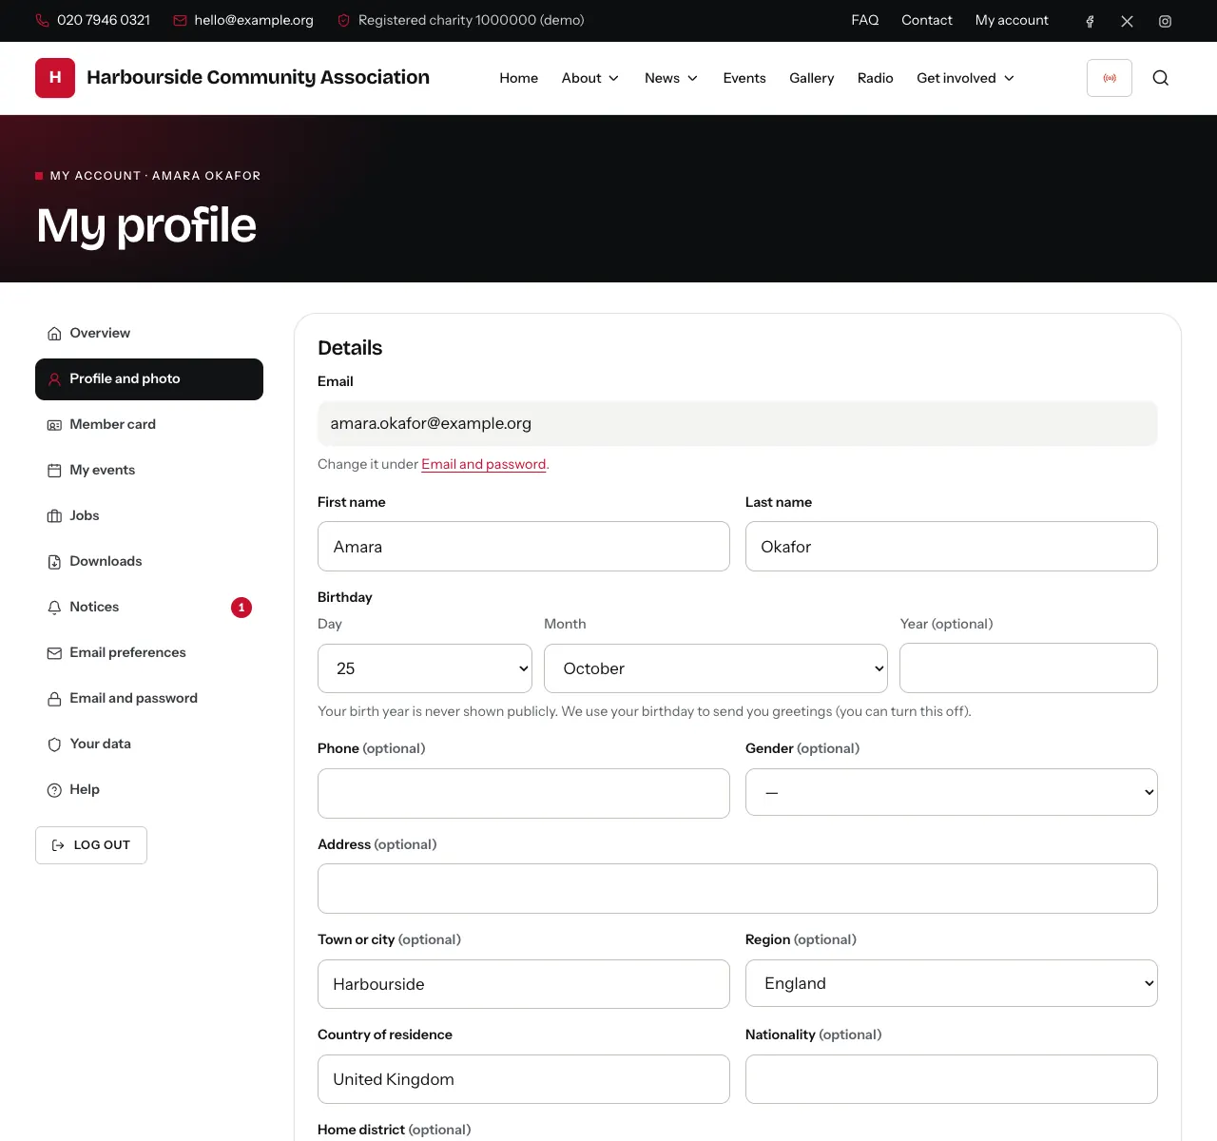The image size is (1217, 1141).
Task: Expand the About nav dropdown
Action: [590, 78]
